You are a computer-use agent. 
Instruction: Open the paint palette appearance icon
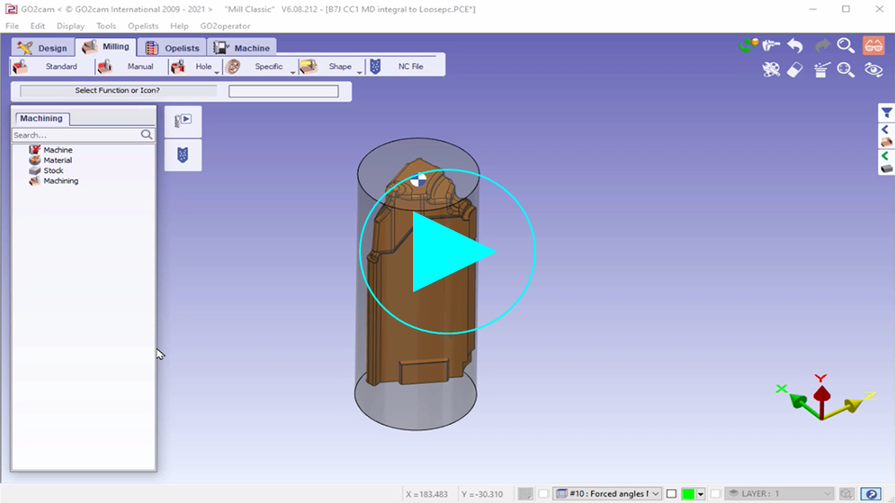click(770, 70)
